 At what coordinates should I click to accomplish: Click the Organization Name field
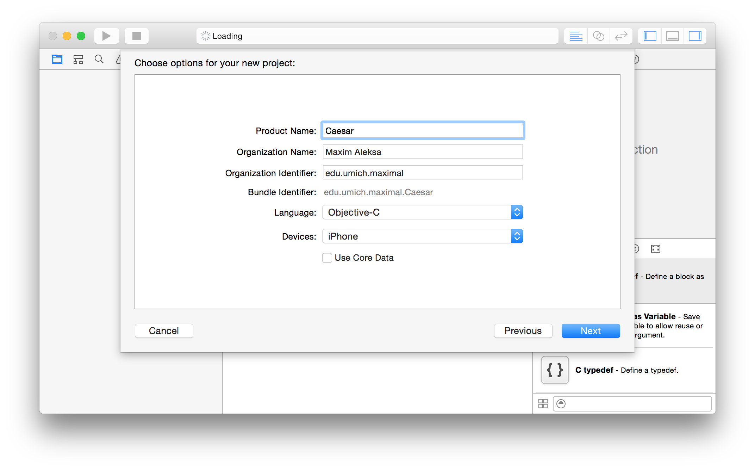click(423, 152)
